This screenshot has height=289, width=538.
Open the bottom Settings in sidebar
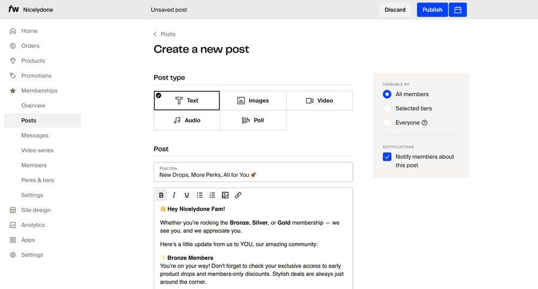coord(32,255)
